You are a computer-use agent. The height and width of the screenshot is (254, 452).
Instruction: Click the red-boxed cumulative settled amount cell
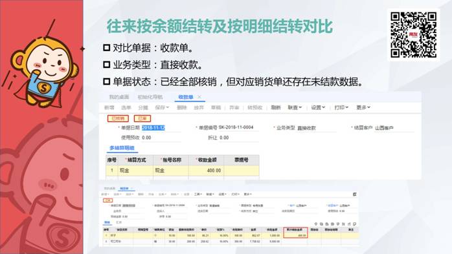coord(295,235)
